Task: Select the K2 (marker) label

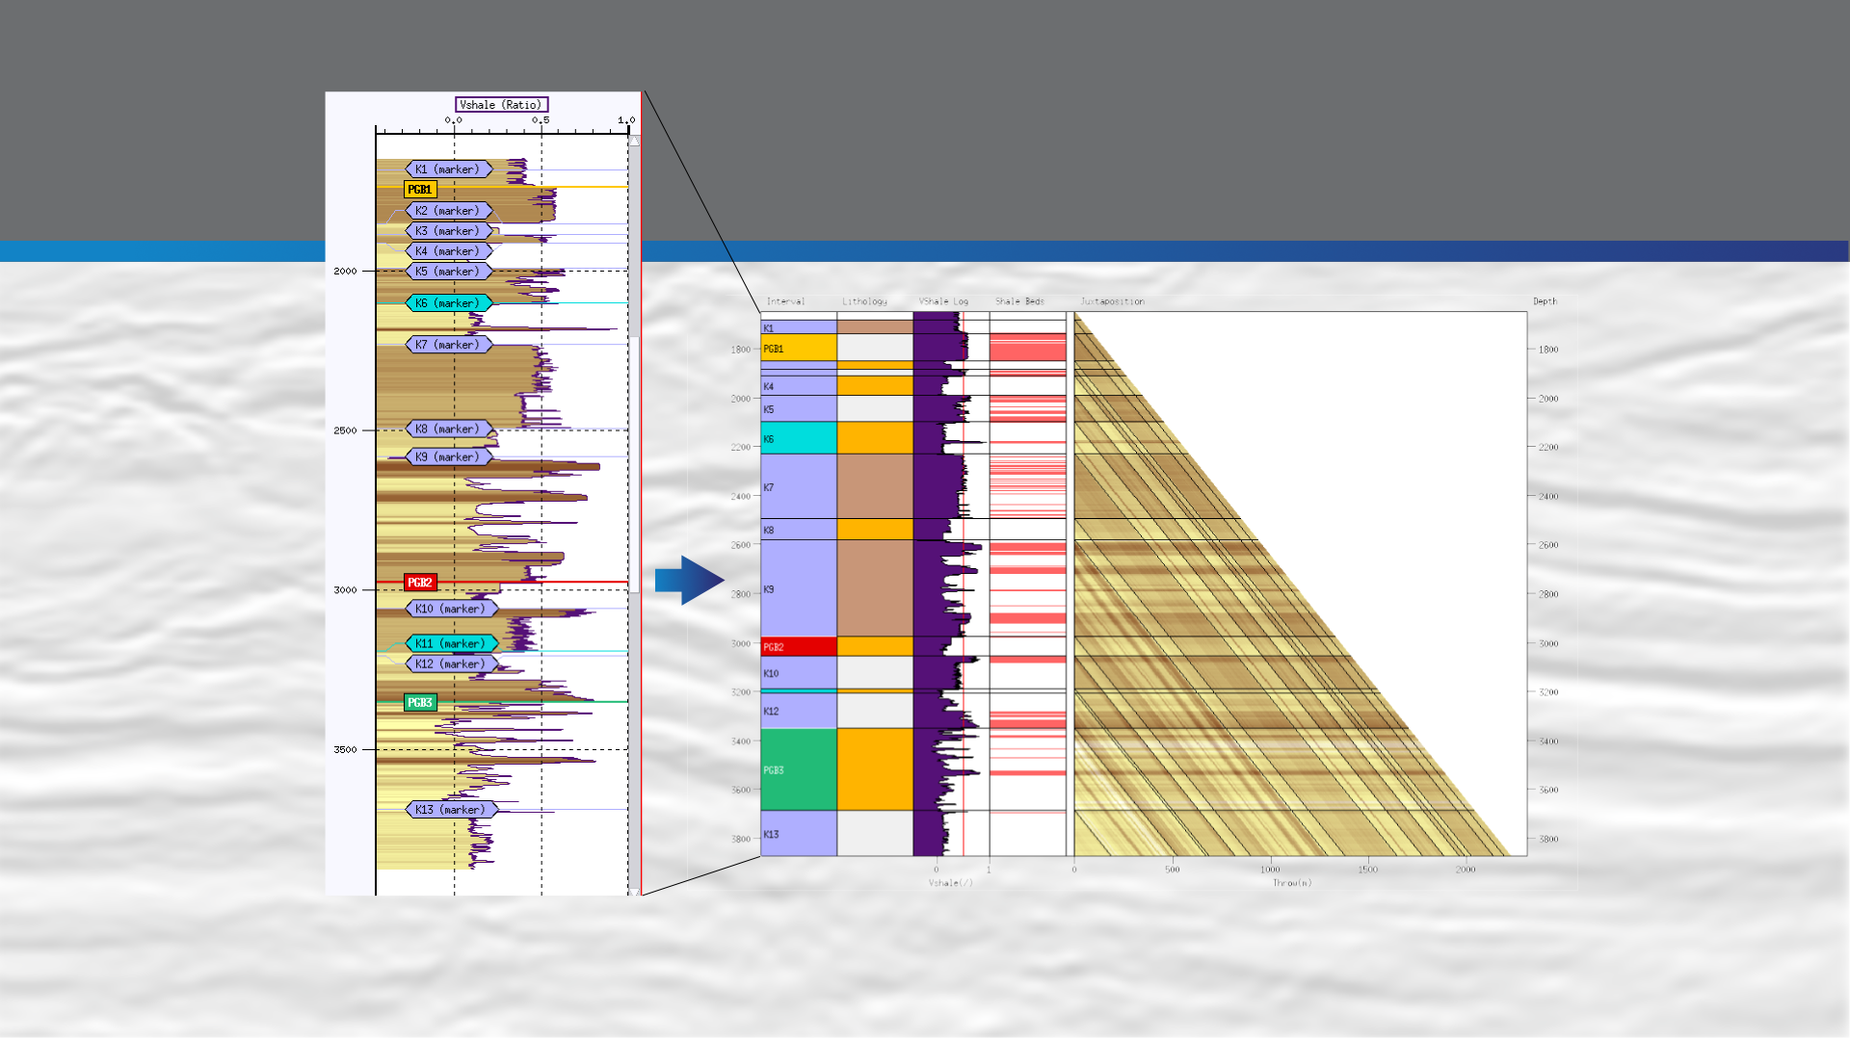Action: pyautogui.click(x=449, y=211)
